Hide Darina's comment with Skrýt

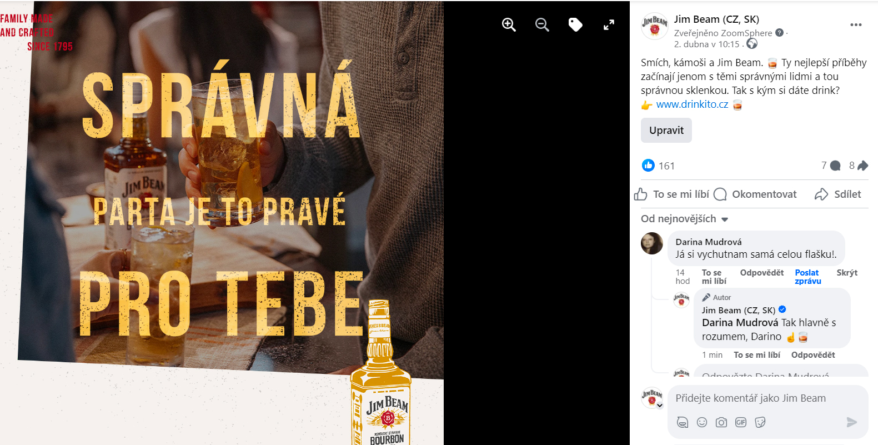tap(847, 273)
